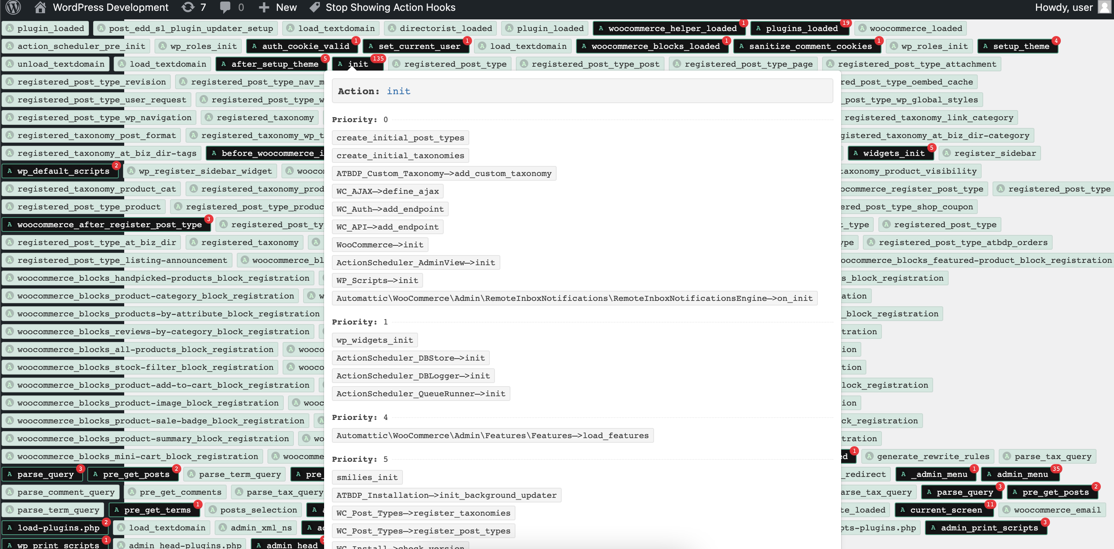This screenshot has height=549, width=1114.
Task: Click the A icon of the unload_textdomain hook
Action: coord(10,64)
